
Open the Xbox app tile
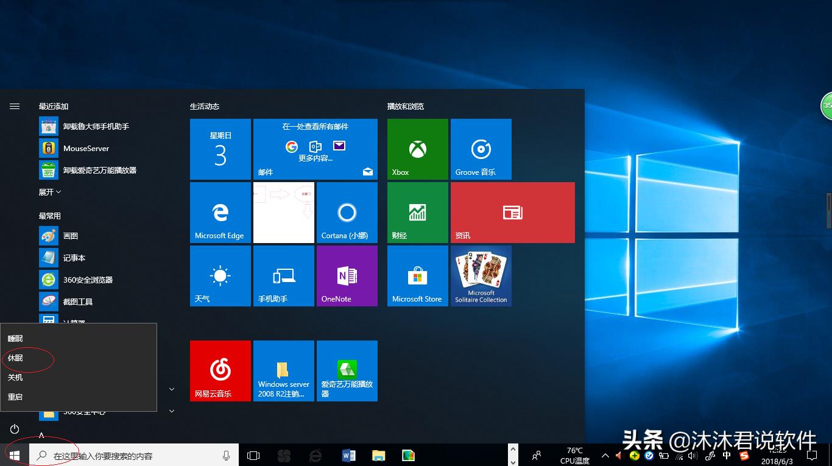pos(417,149)
